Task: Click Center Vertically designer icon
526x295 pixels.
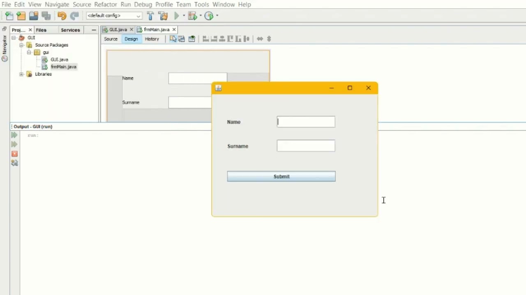Action: tap(246, 39)
